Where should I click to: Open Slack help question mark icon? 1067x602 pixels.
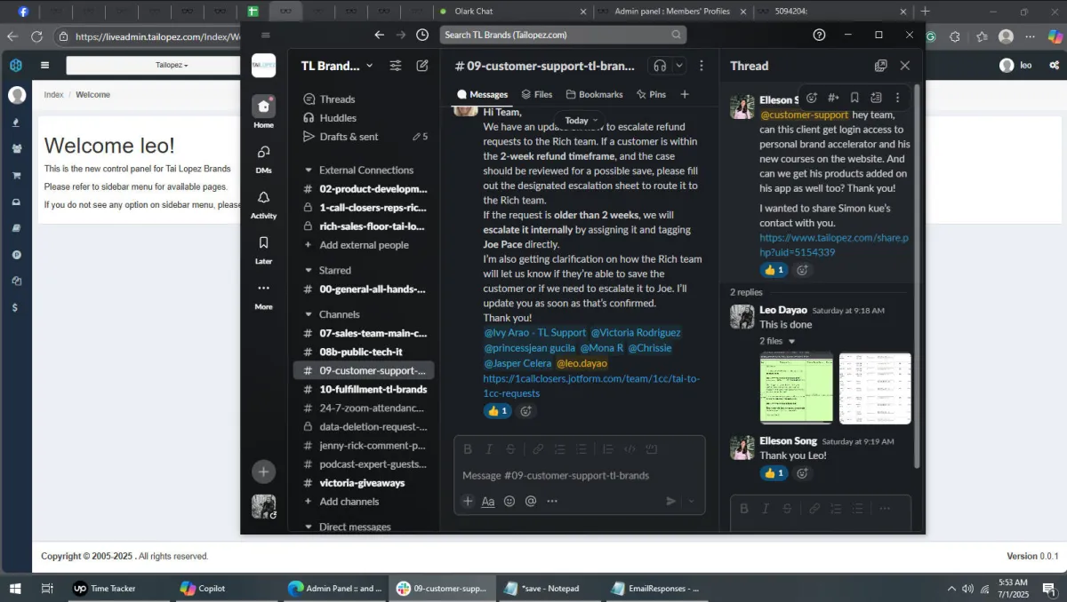[x=819, y=35]
